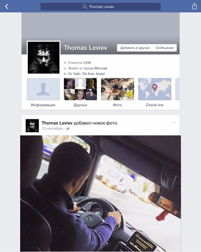Click the globe privacy icon on post

[68, 128]
